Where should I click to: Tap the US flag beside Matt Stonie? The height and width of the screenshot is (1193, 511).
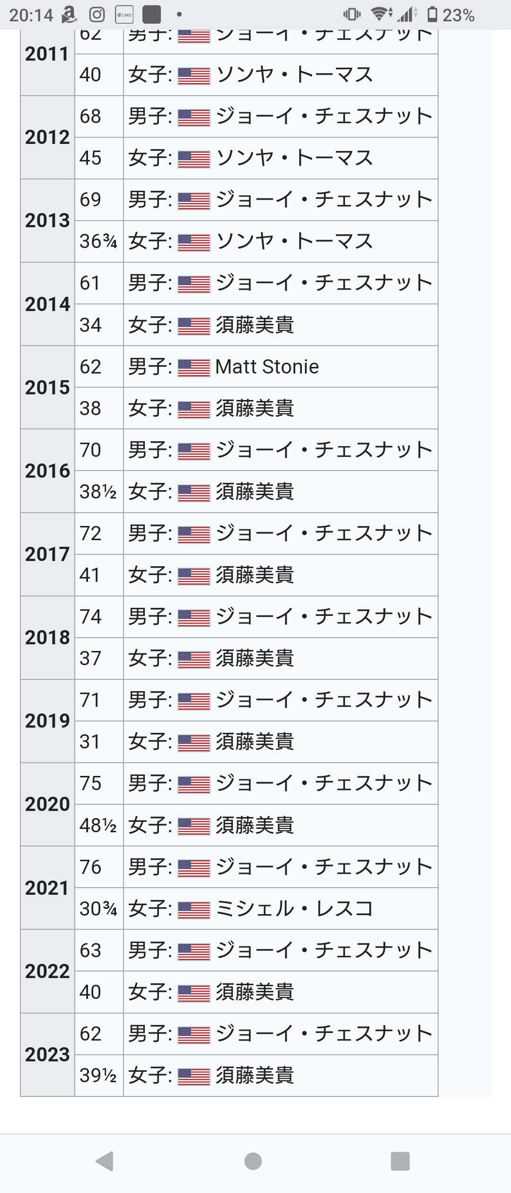click(x=194, y=368)
